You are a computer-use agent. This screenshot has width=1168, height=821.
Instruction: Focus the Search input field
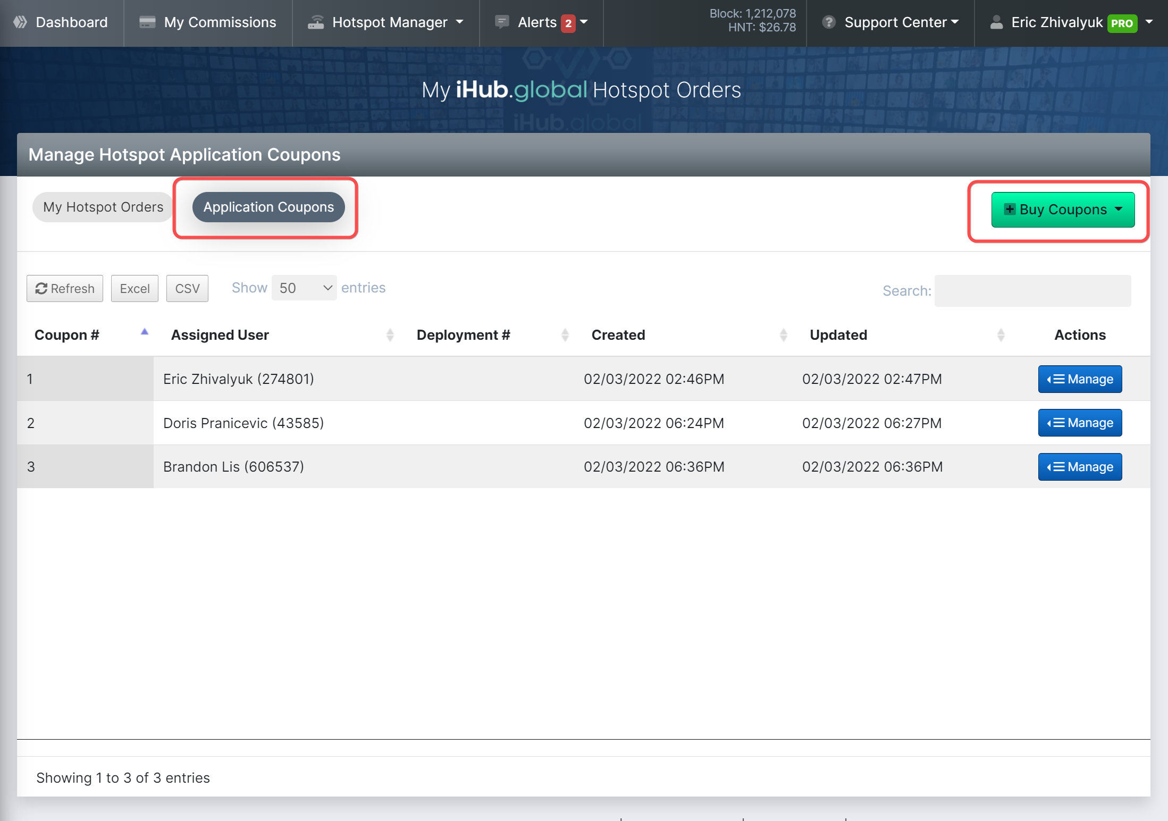[1032, 290]
